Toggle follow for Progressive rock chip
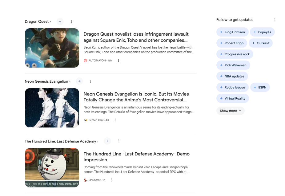The height and width of the screenshot is (196, 285). click(235, 54)
